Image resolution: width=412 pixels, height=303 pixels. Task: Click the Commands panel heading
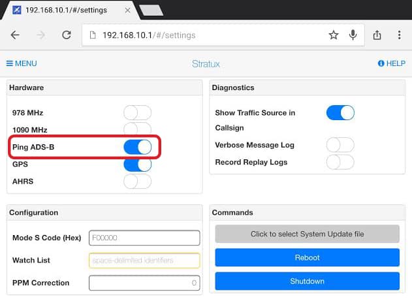(232, 213)
